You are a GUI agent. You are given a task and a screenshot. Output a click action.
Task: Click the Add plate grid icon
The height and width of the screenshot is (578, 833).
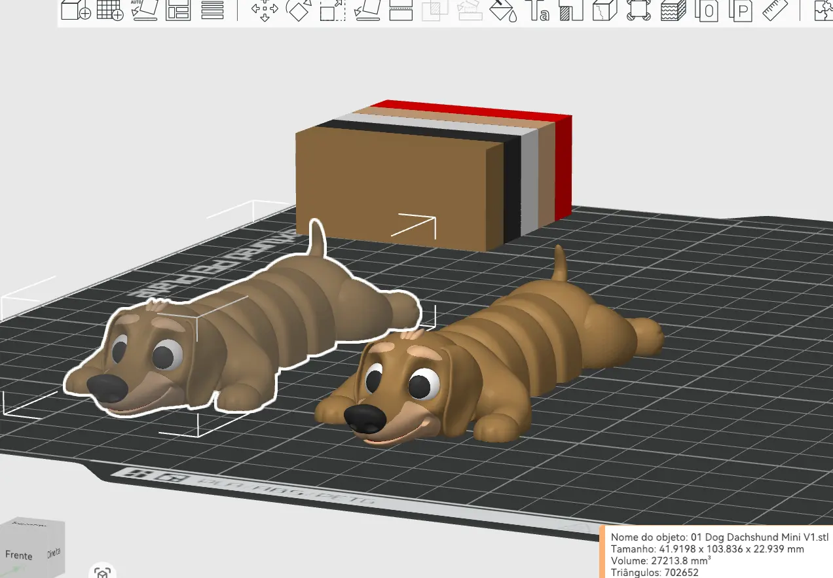(x=111, y=10)
